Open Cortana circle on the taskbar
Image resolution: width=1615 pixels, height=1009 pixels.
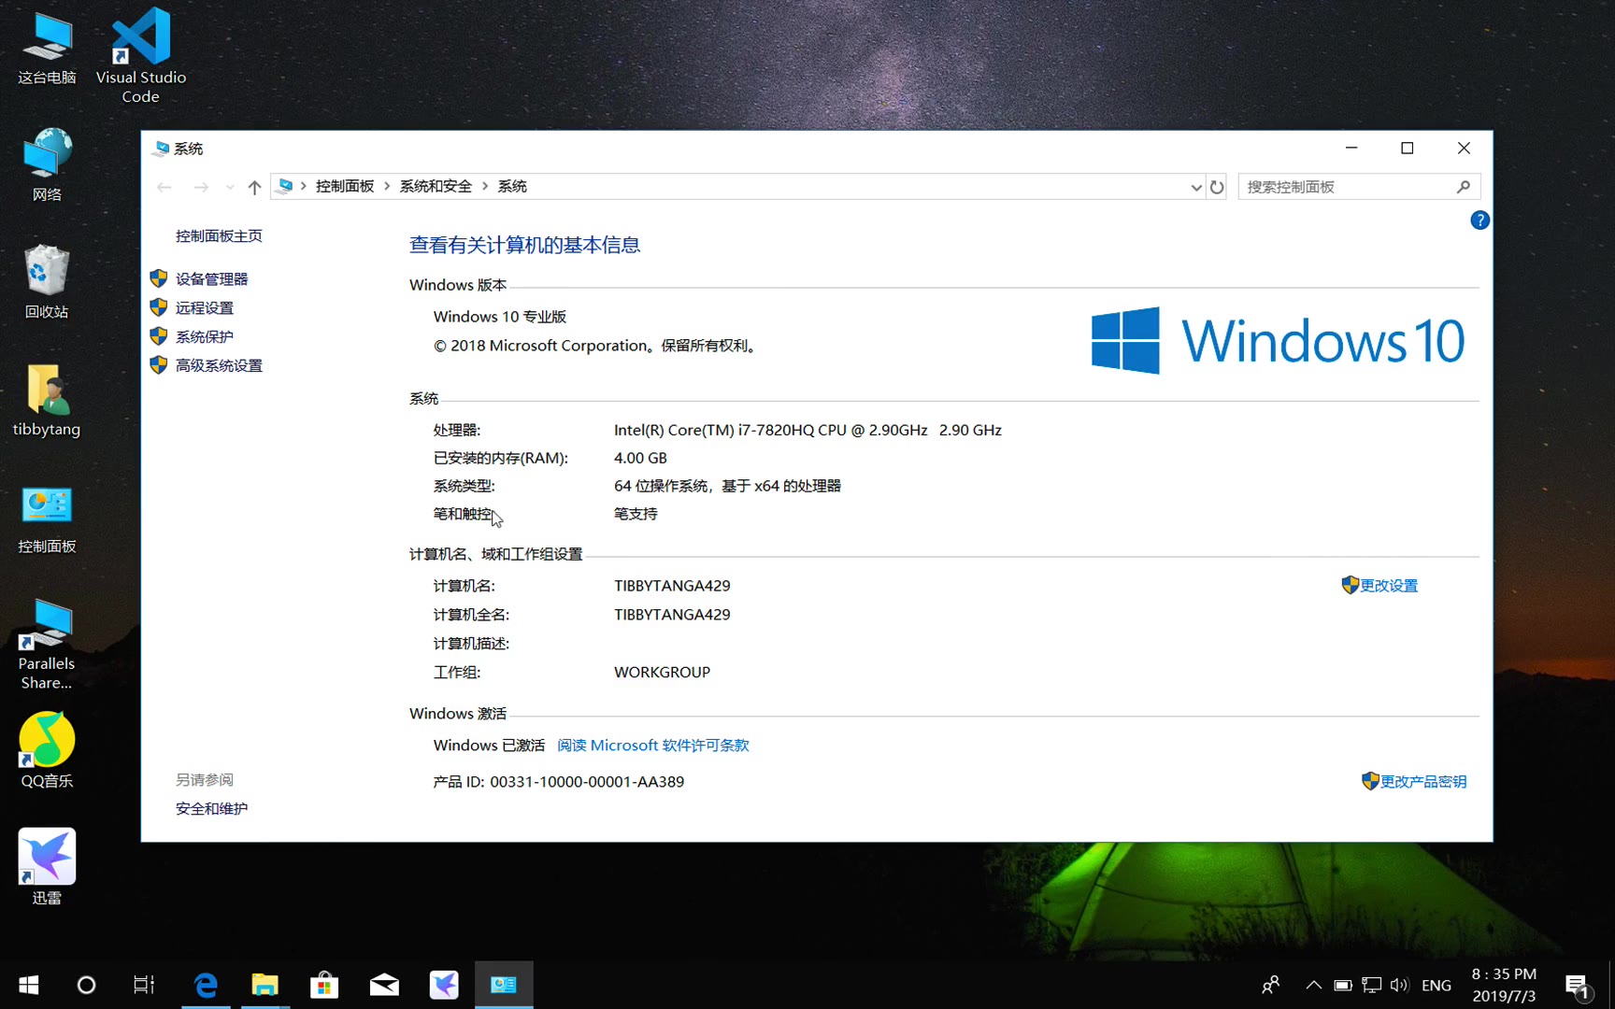click(86, 985)
